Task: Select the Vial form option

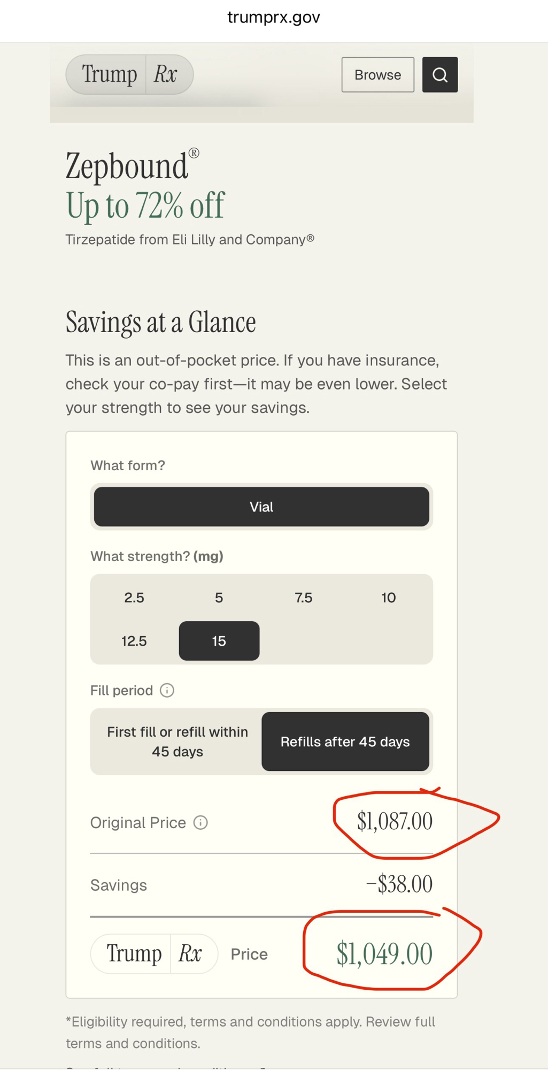Action: tap(261, 507)
